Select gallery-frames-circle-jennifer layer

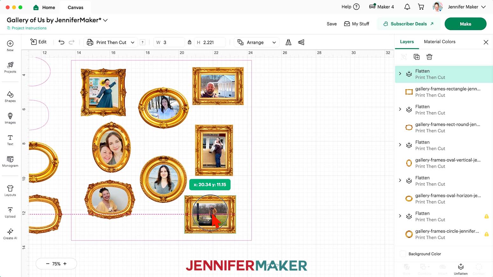coord(444,234)
